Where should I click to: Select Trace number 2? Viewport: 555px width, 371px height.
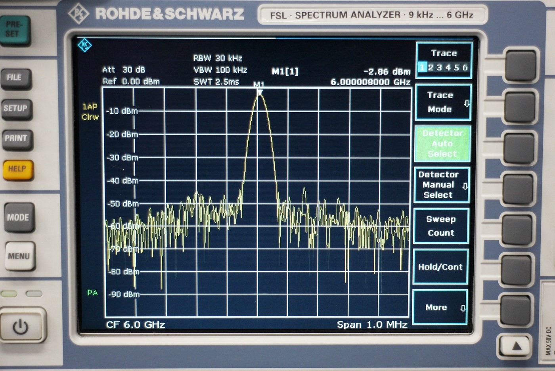point(431,67)
